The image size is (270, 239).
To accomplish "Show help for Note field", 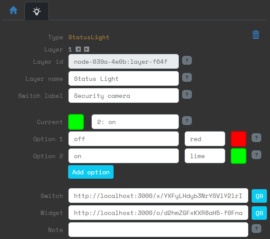I will click(257, 229).
